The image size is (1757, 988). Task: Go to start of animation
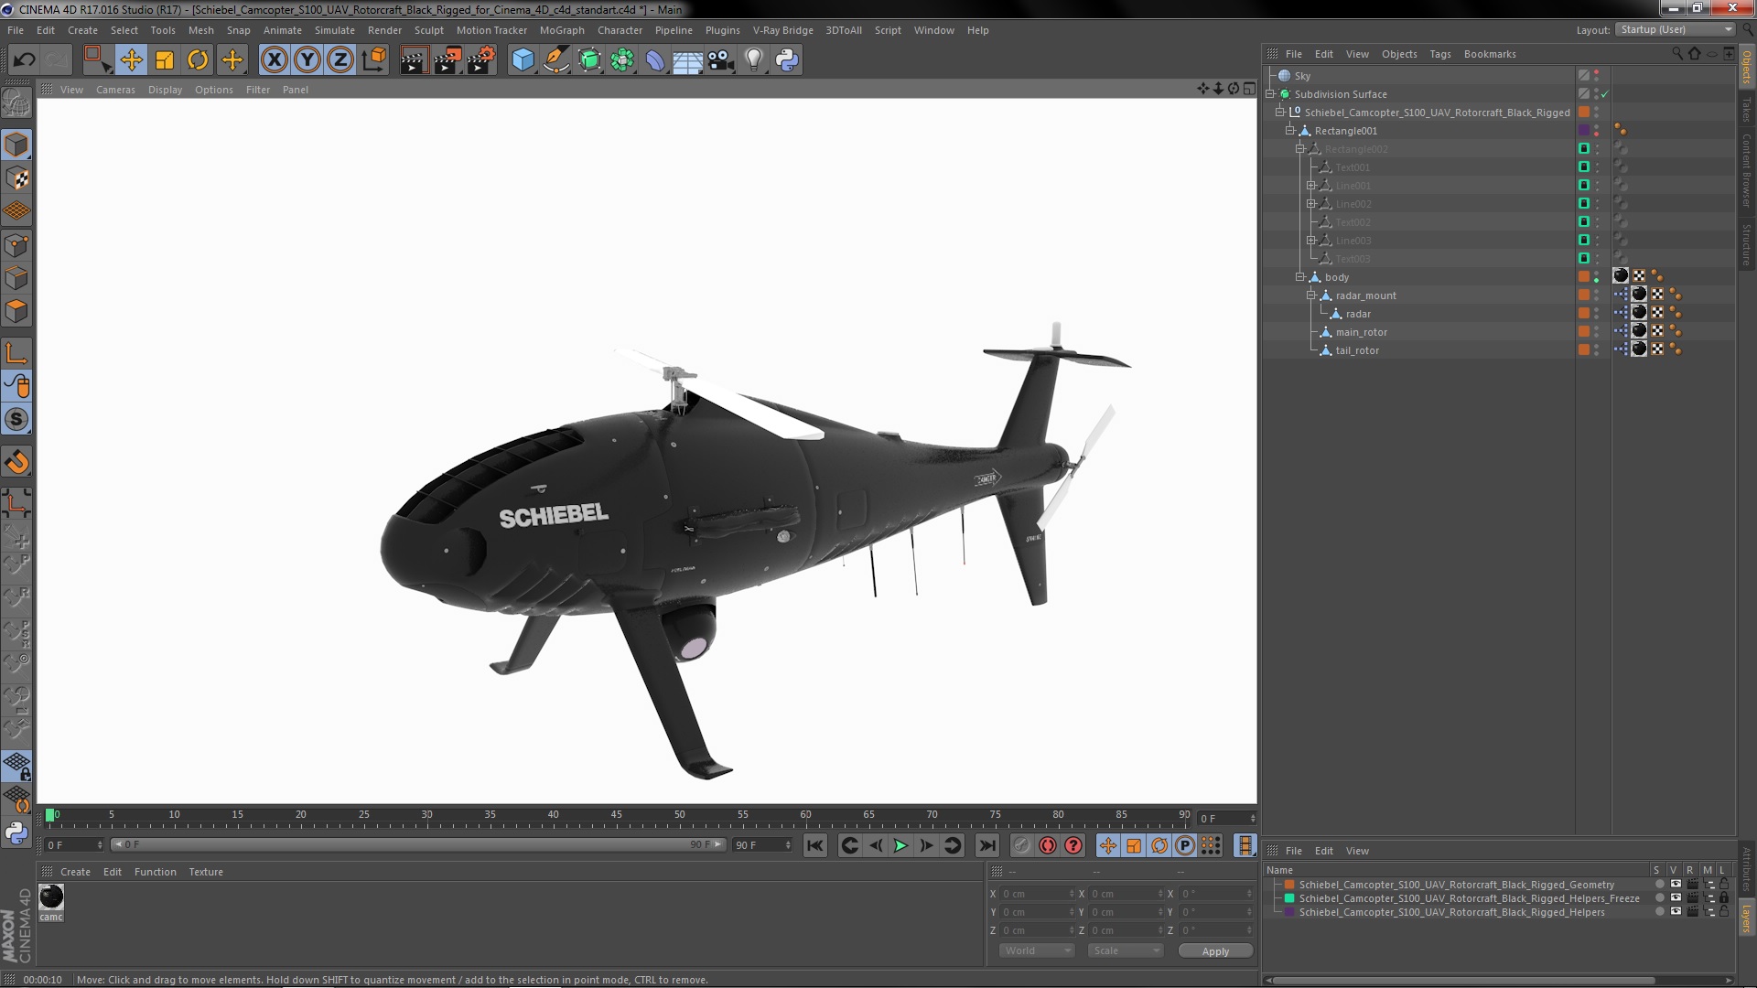tap(814, 846)
